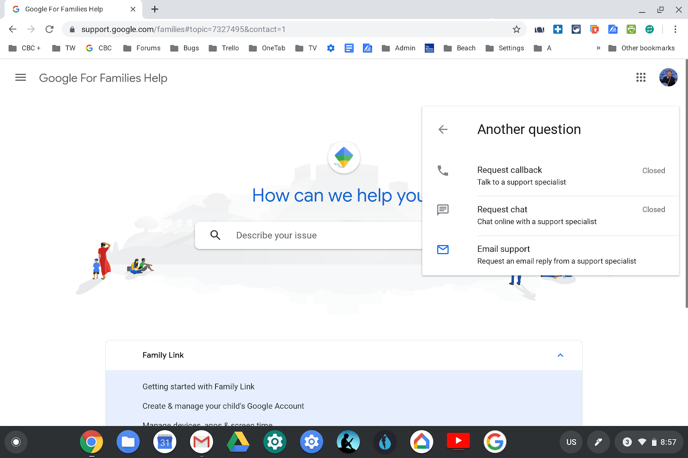Select Email support option

tap(551, 255)
